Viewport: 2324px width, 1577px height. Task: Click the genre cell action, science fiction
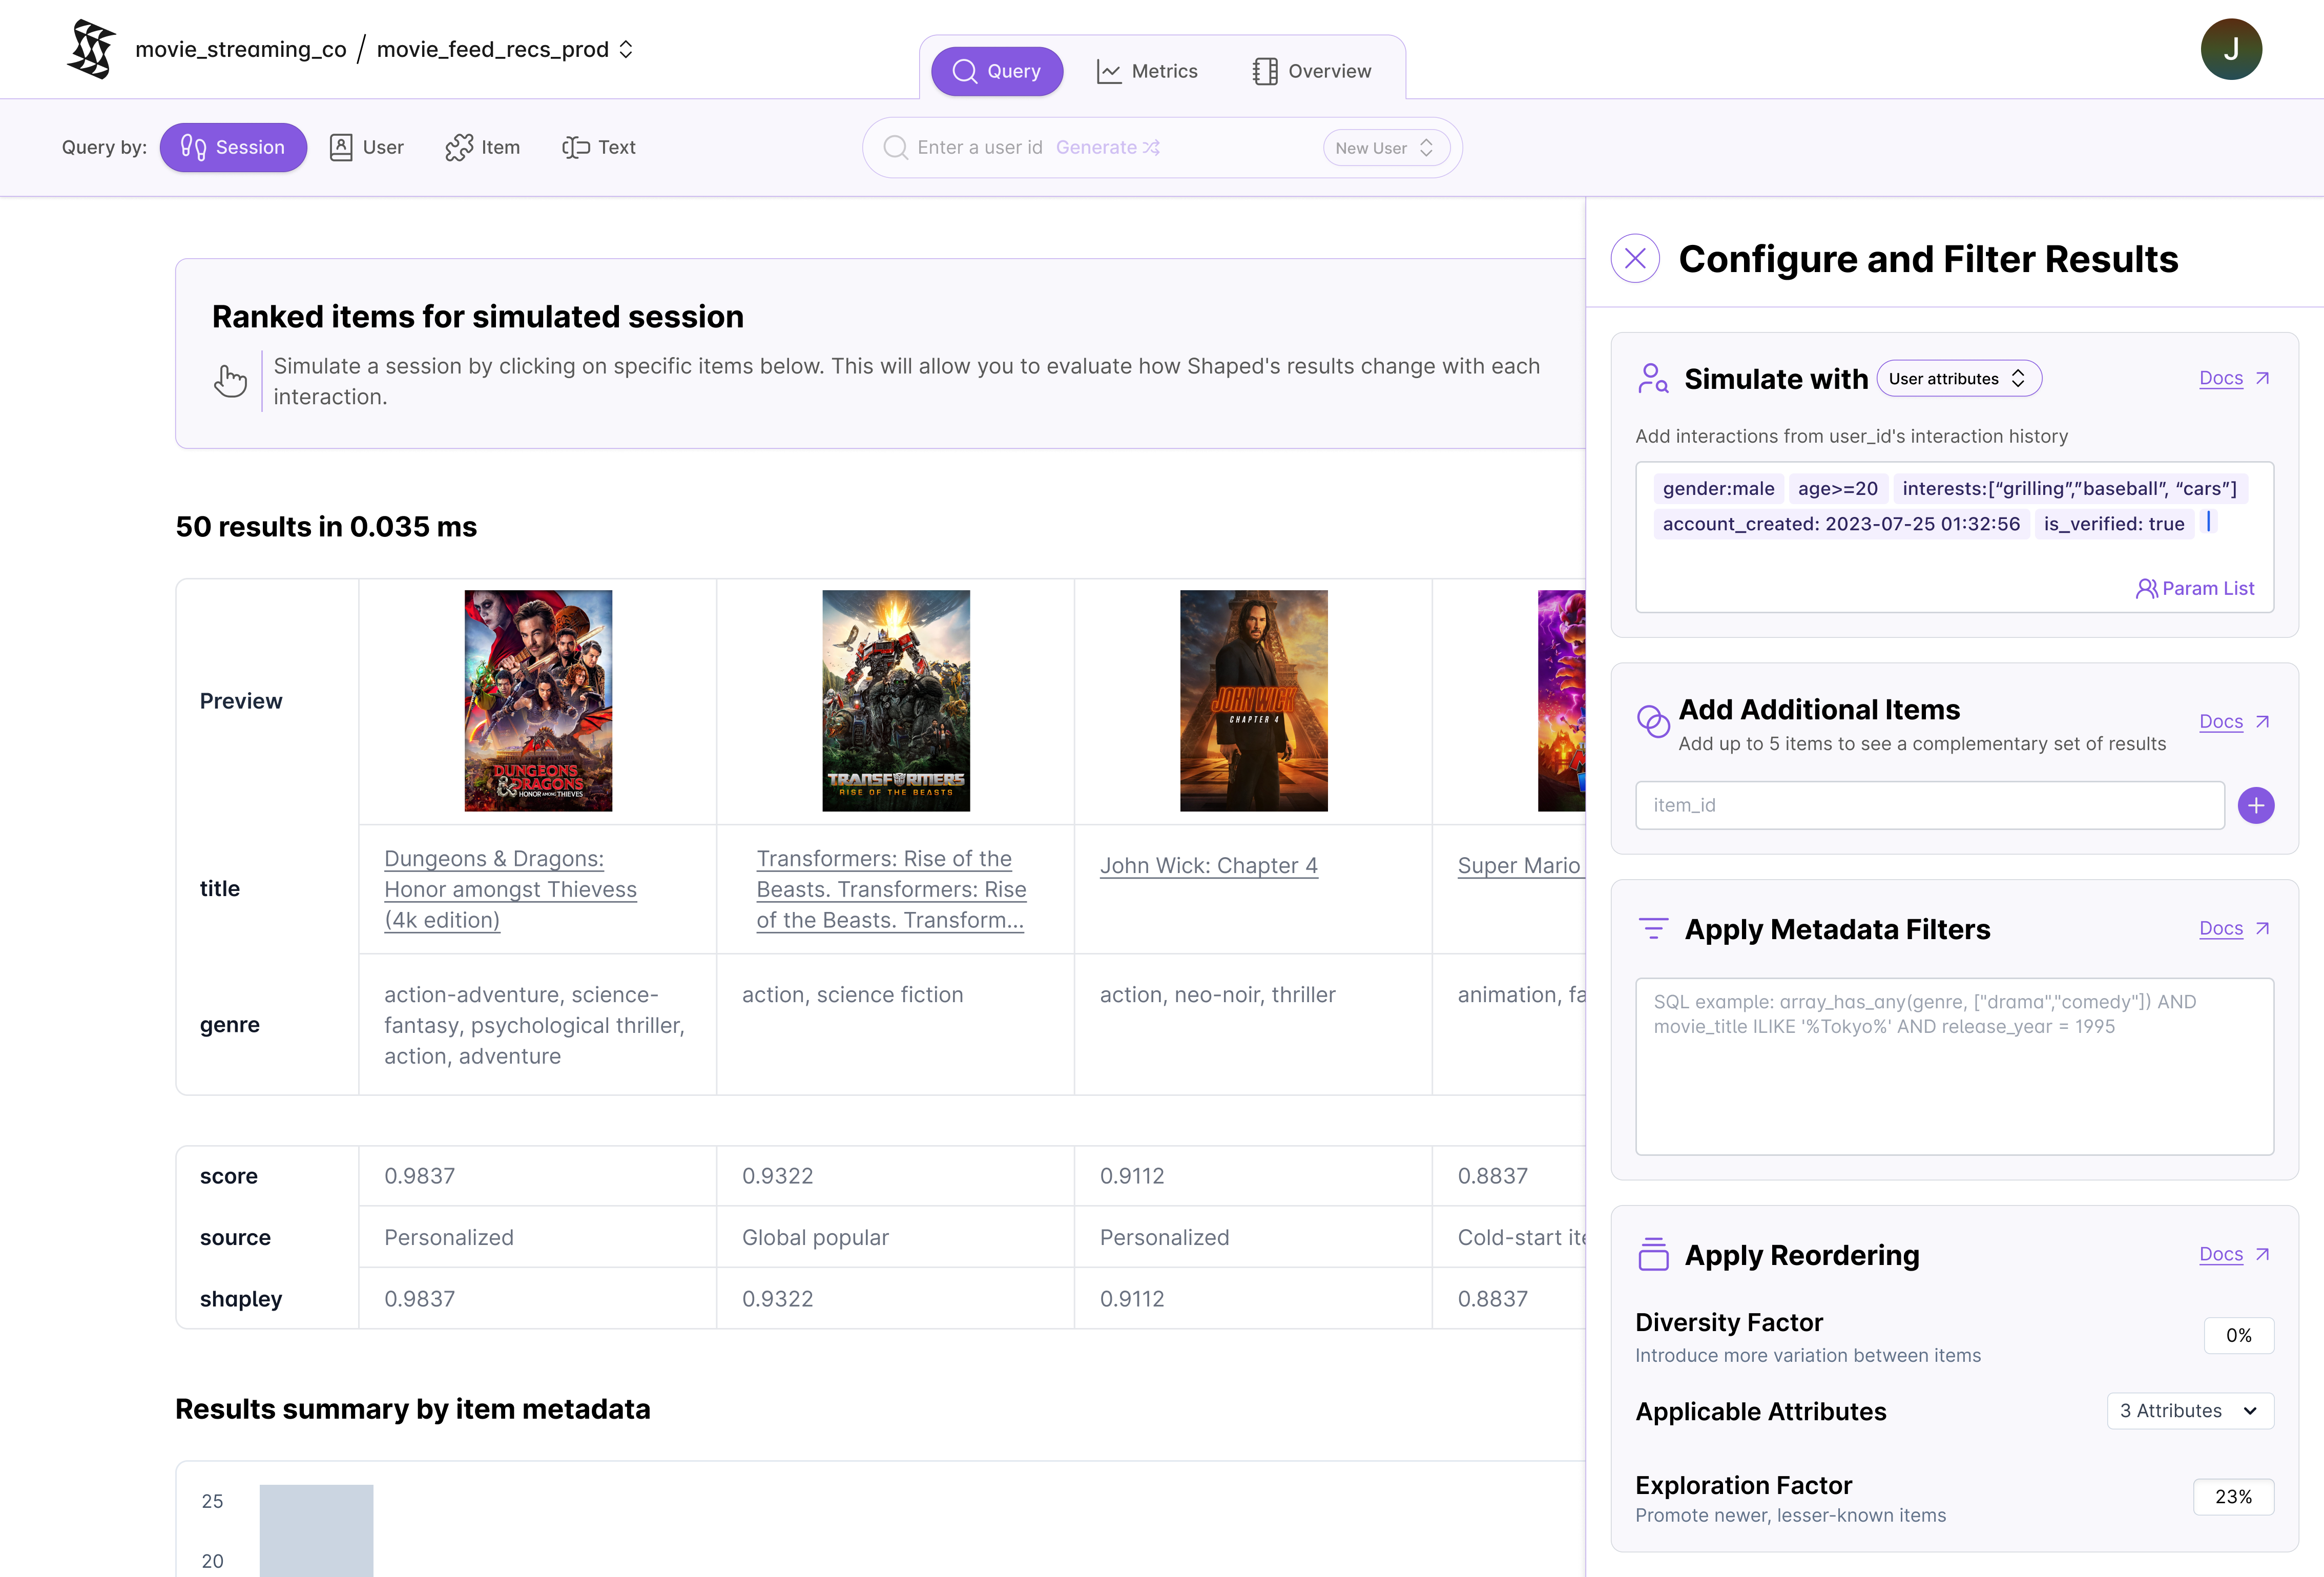(852, 994)
